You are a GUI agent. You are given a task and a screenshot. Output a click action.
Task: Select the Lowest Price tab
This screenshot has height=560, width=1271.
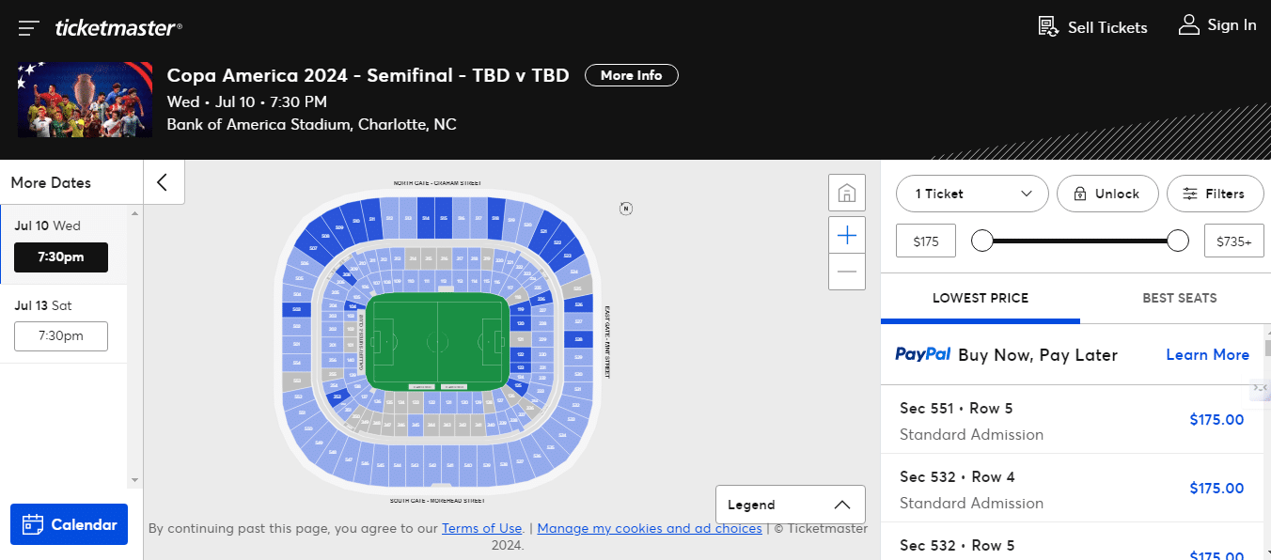pyautogui.click(x=980, y=298)
